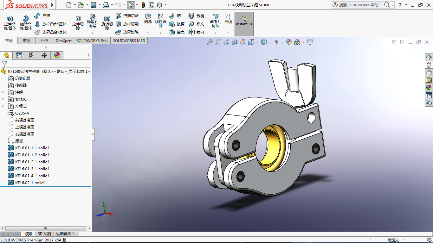Screen dimensions: 433x243
Task: Click the 筋 rib tool
Action: (x=175, y=16)
